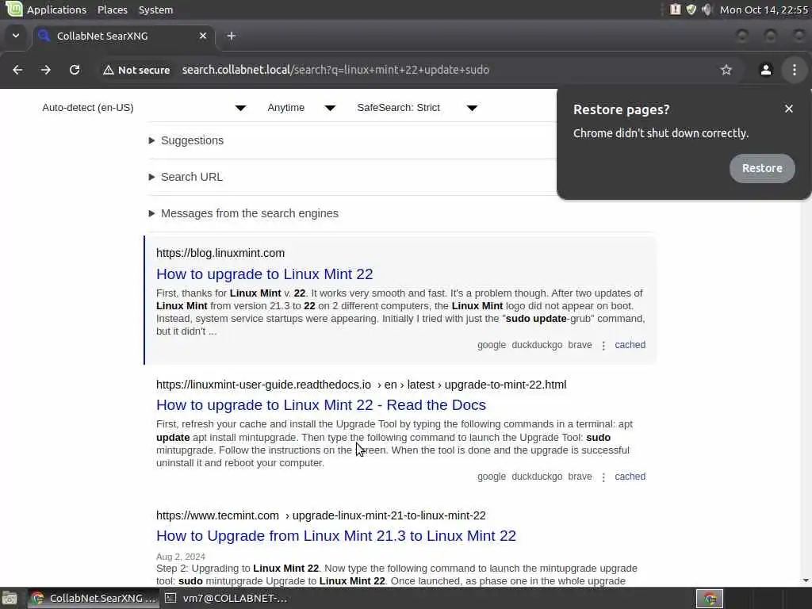This screenshot has height=609, width=812.
Task: Click the Aug 2, 2024 date text
Action: pyautogui.click(x=181, y=557)
